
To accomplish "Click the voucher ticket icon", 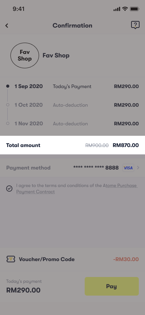I will (10, 259).
